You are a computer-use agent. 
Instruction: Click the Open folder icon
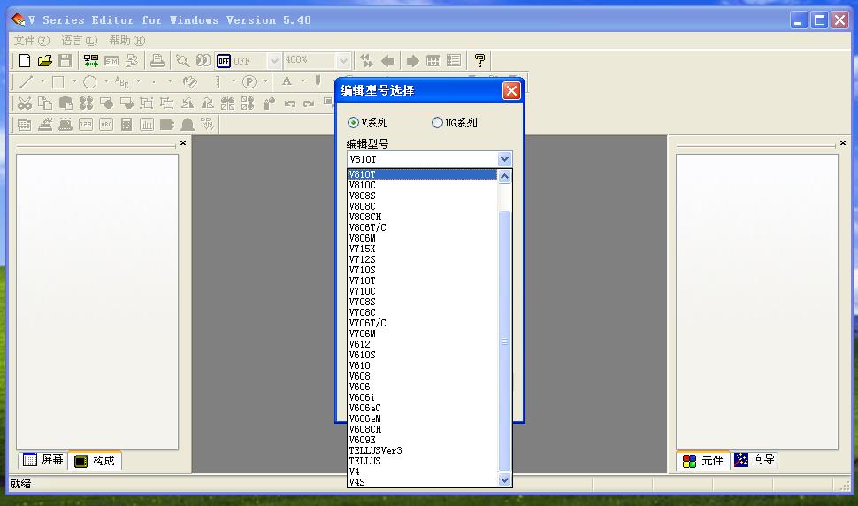(x=44, y=61)
